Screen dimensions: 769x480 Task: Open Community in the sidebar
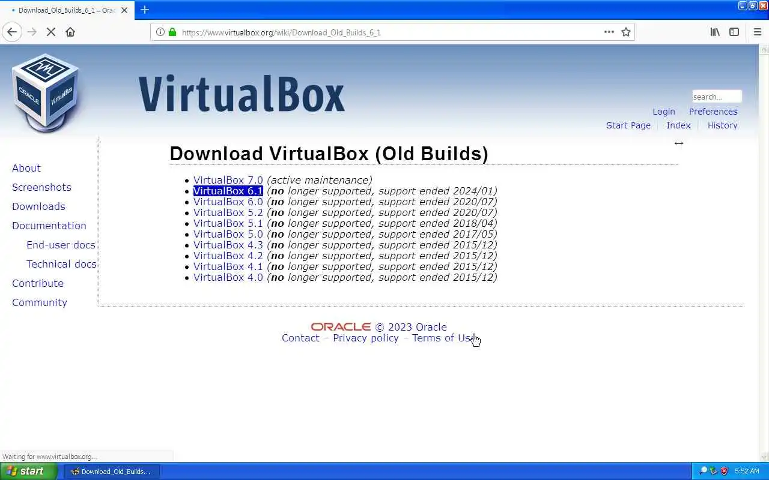click(40, 302)
